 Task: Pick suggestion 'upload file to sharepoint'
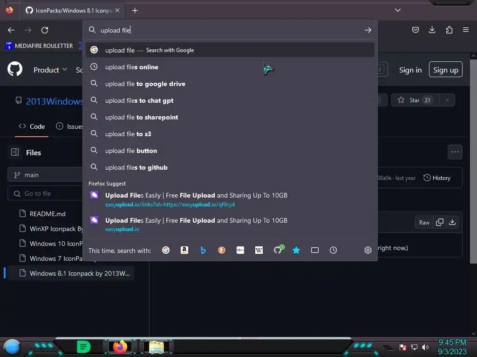coord(230,117)
